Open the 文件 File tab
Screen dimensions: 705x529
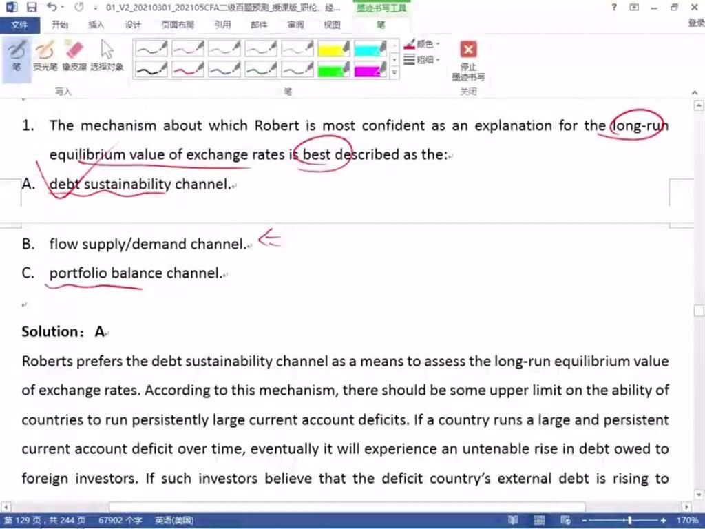click(x=19, y=25)
